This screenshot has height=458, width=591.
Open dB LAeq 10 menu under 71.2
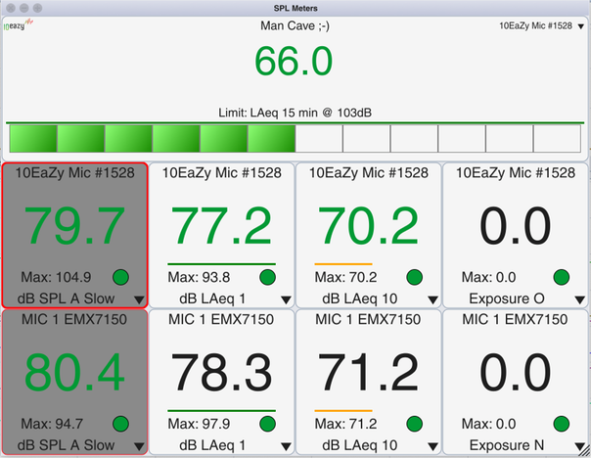432,447
